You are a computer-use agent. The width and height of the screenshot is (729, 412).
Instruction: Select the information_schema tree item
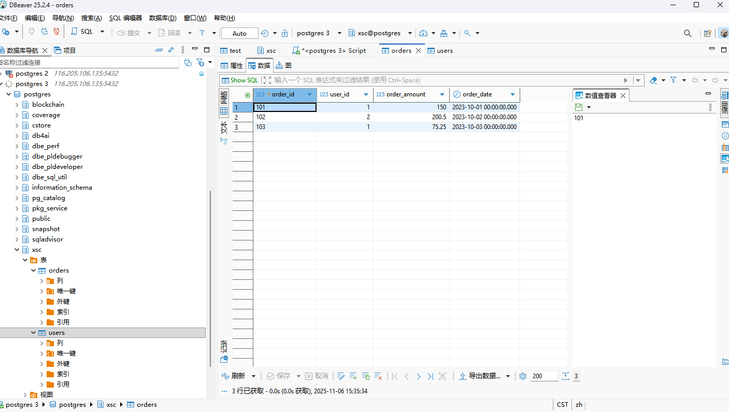click(62, 188)
